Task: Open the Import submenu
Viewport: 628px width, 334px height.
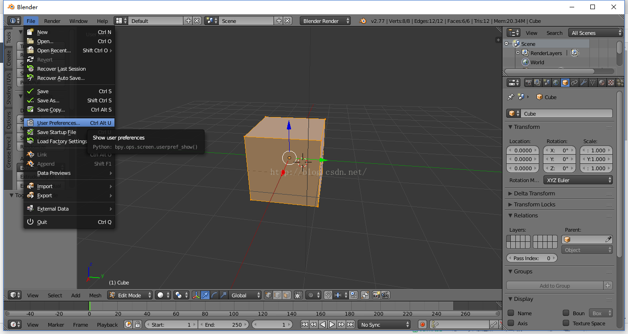Action: coord(69,186)
